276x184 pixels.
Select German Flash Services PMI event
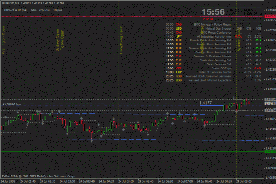click(213, 52)
